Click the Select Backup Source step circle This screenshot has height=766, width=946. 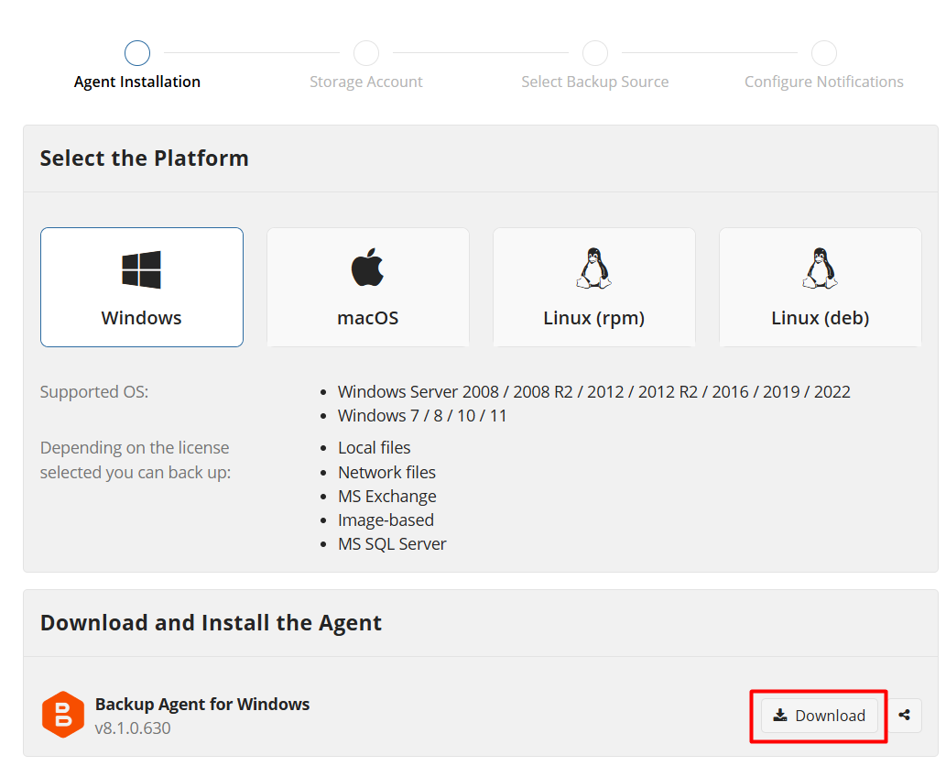(x=595, y=53)
